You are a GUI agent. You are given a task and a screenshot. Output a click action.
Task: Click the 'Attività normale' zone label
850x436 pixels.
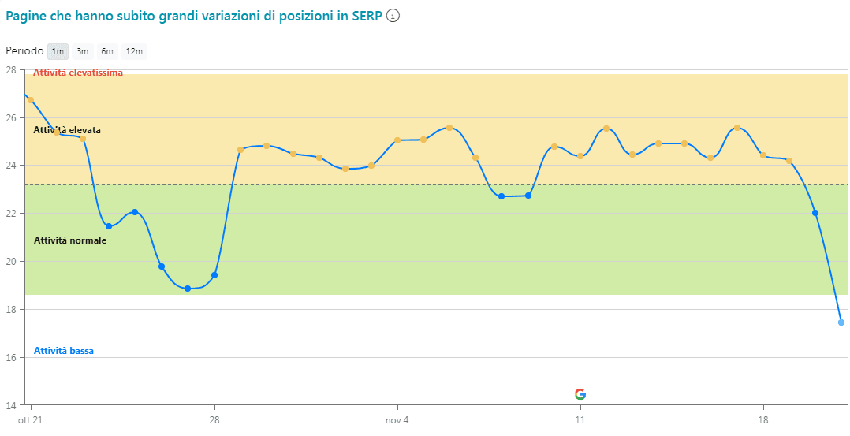pos(70,240)
